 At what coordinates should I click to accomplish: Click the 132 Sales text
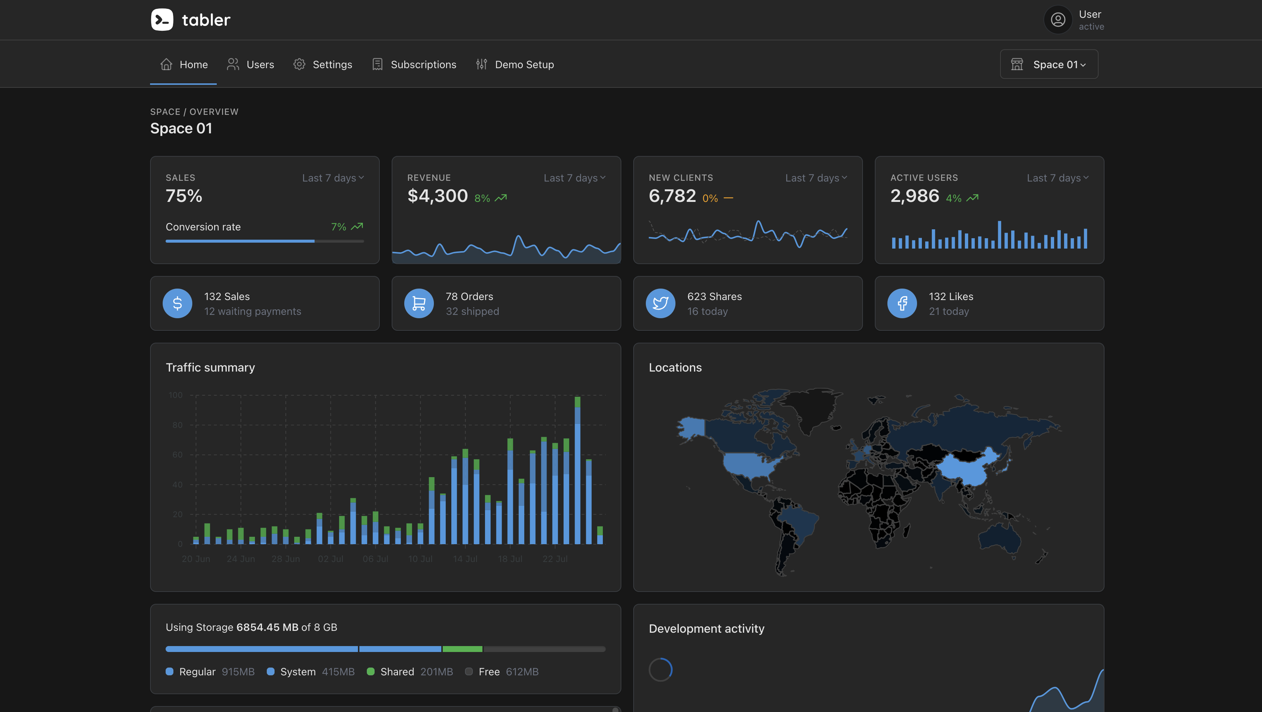[x=227, y=296]
